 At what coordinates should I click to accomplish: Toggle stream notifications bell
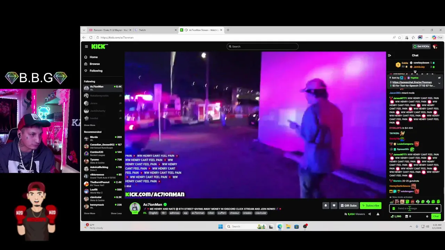coord(326,206)
